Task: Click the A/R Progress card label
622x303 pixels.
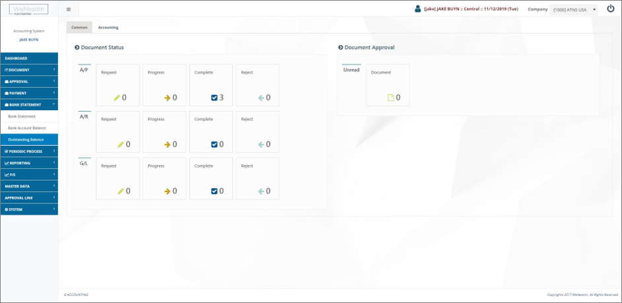Action: coord(156,119)
